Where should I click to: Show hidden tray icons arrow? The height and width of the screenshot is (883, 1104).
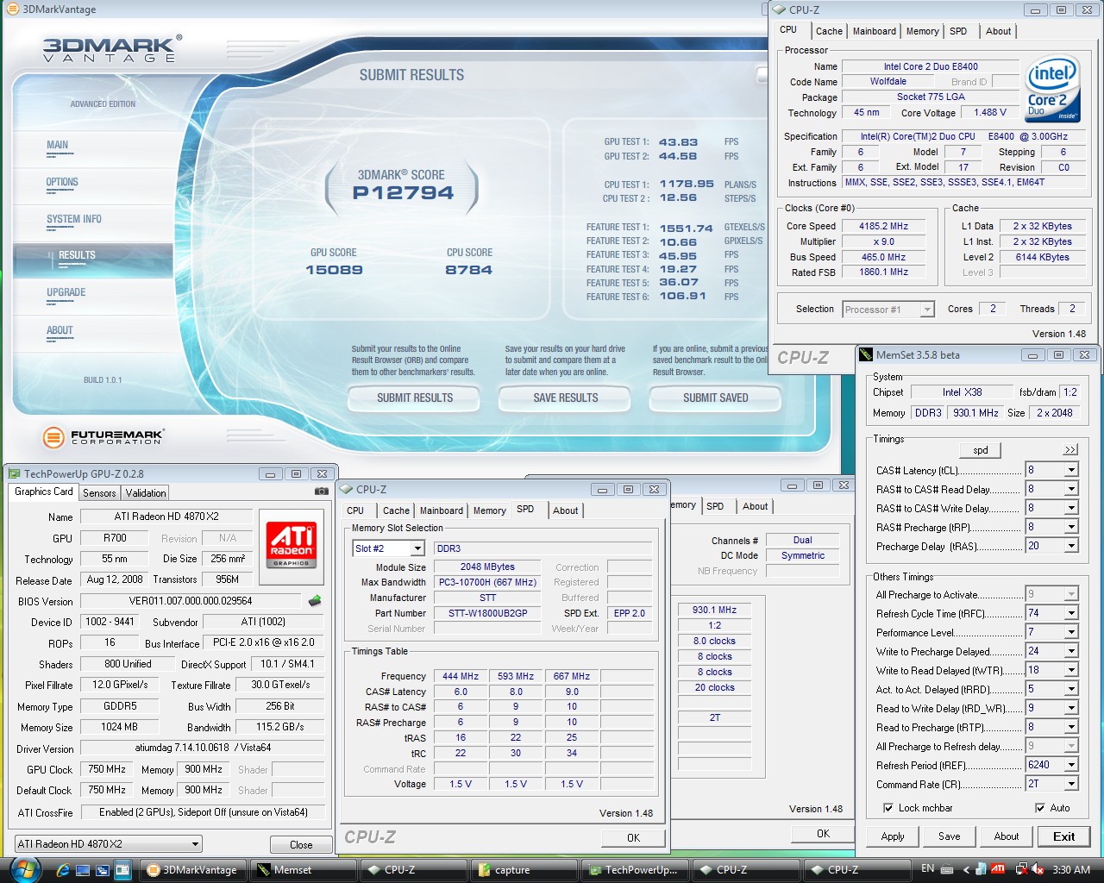point(966,869)
